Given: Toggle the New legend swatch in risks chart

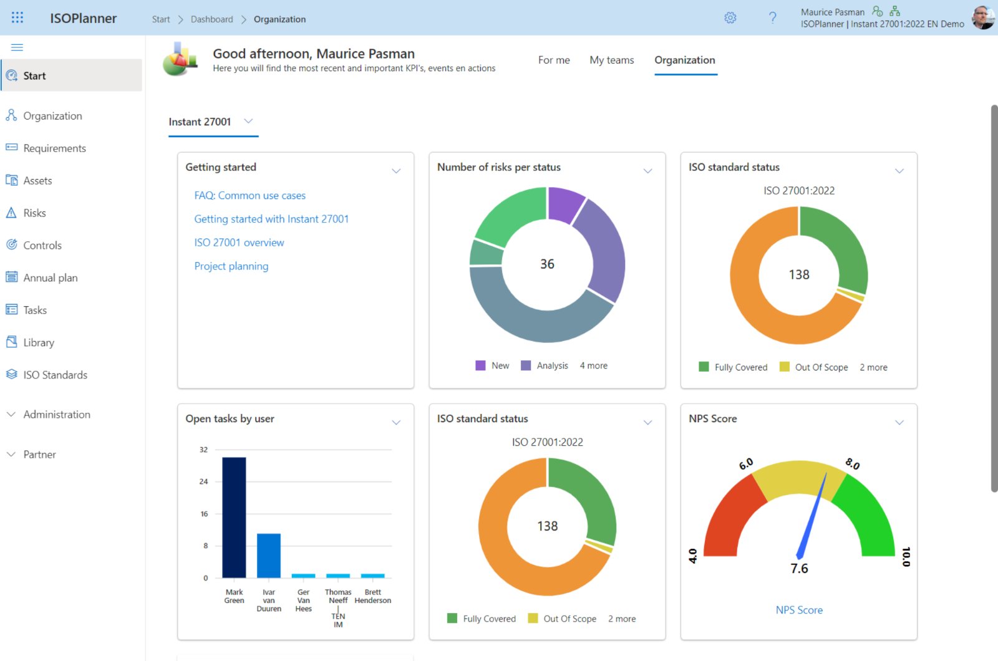Looking at the screenshot, I should pyautogui.click(x=480, y=365).
